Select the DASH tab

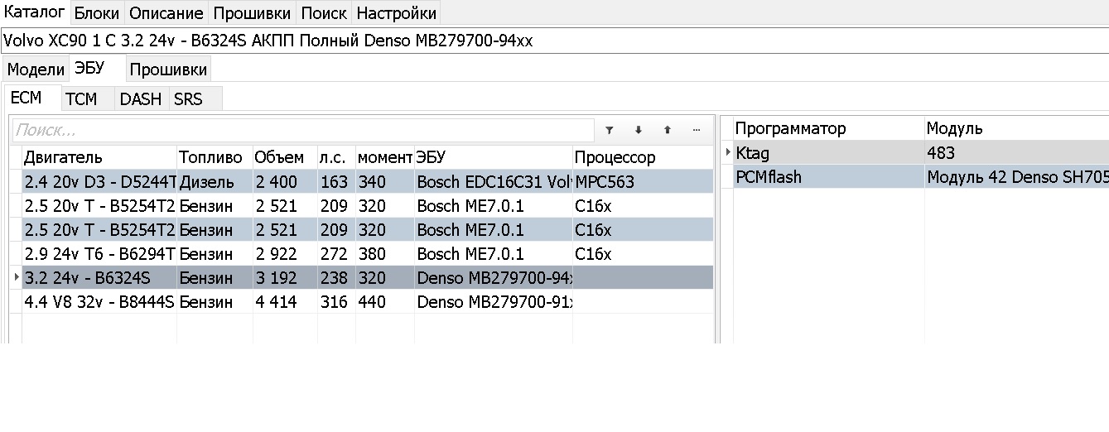tap(140, 99)
